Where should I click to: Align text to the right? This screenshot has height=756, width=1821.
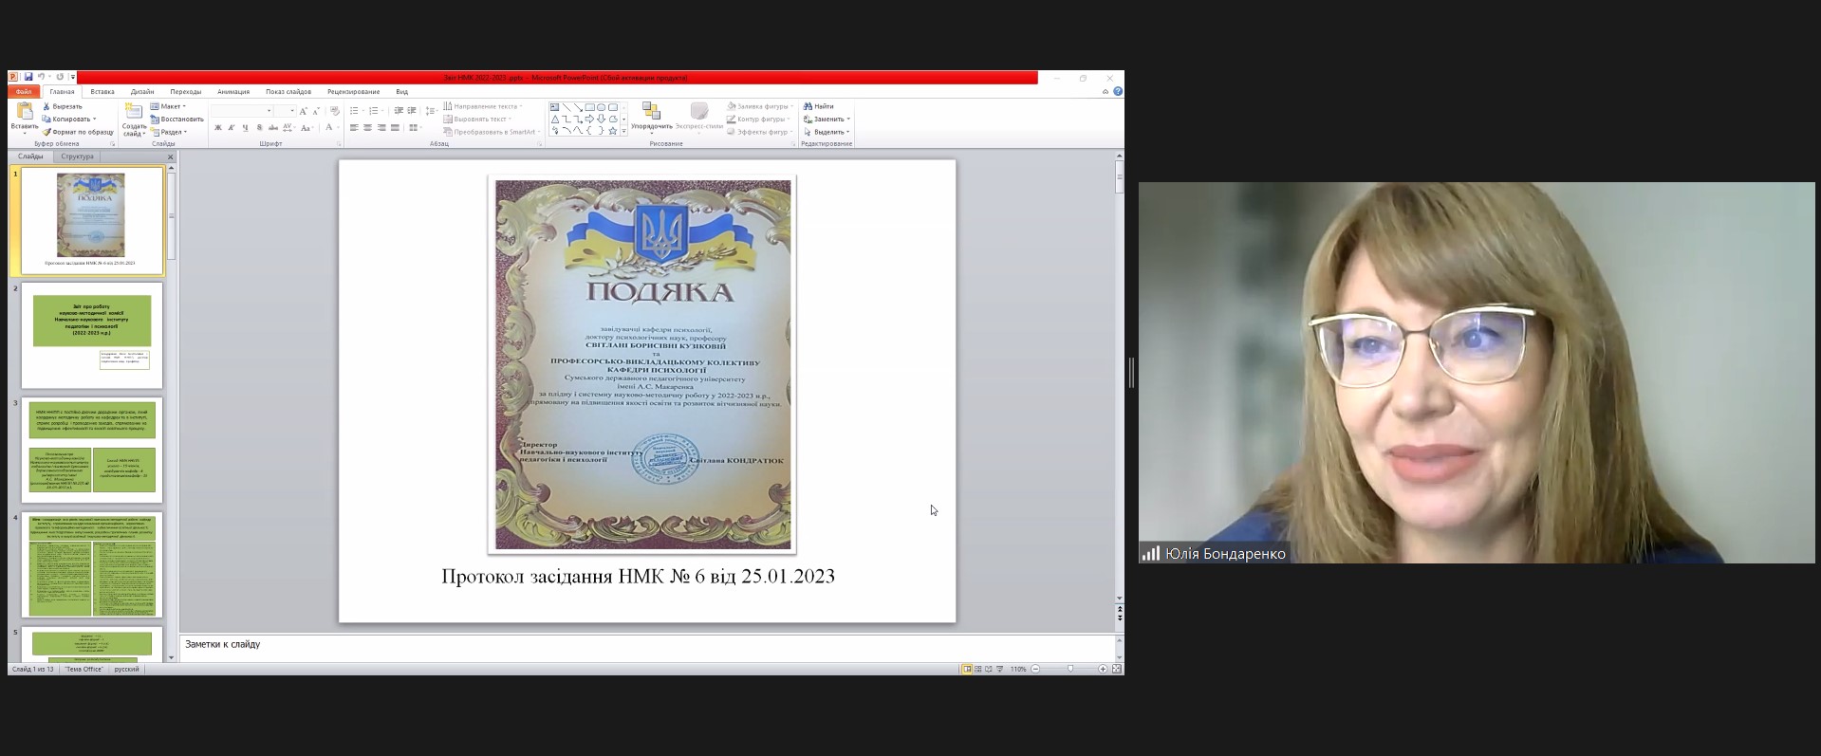381,128
